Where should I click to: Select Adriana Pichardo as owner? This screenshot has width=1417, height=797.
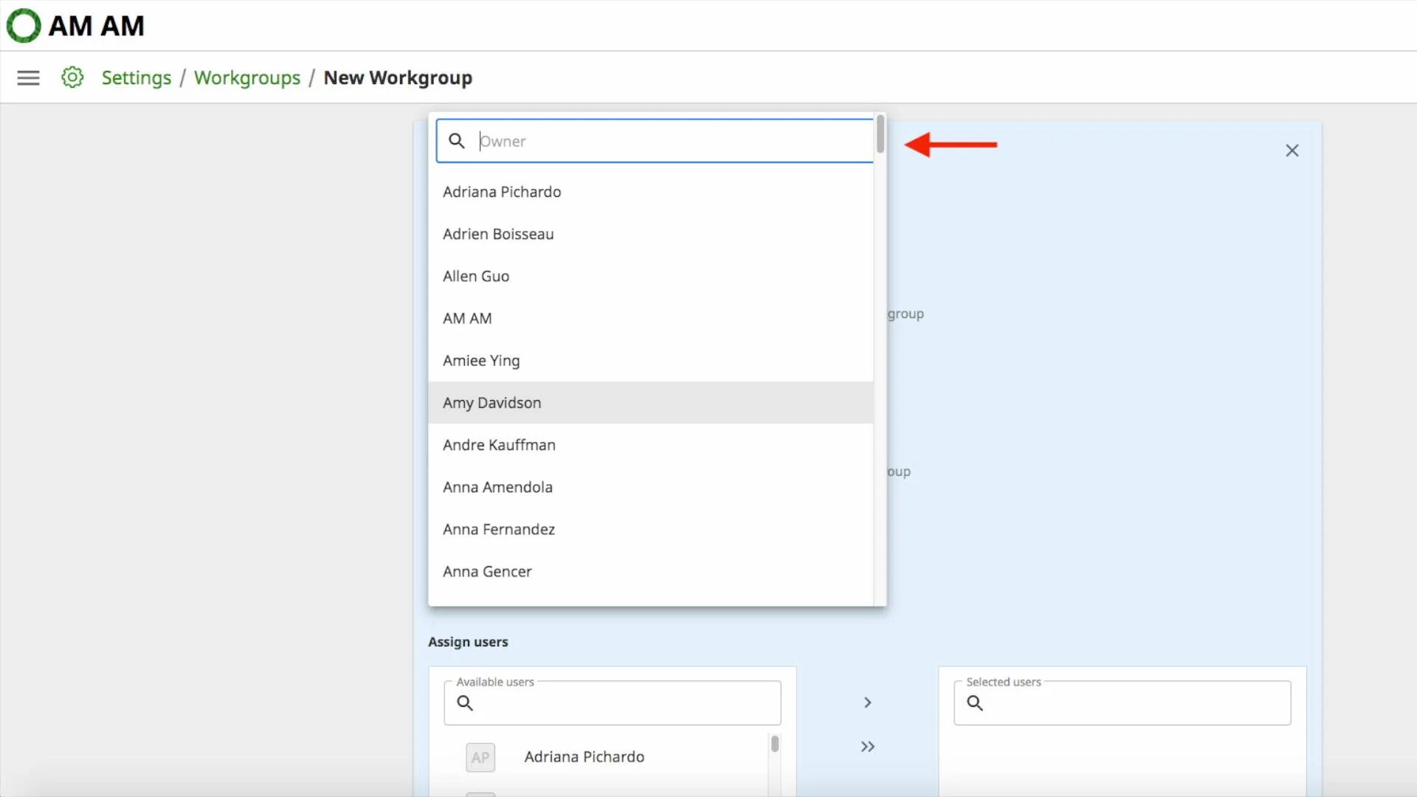651,192
